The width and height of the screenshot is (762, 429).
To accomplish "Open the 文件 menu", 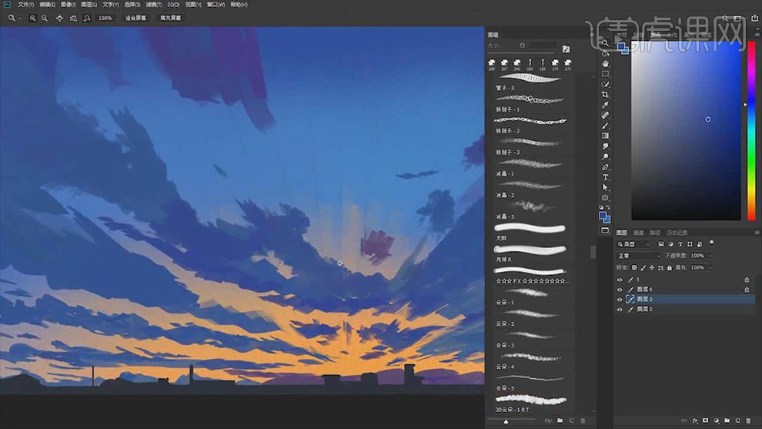I will point(25,5).
